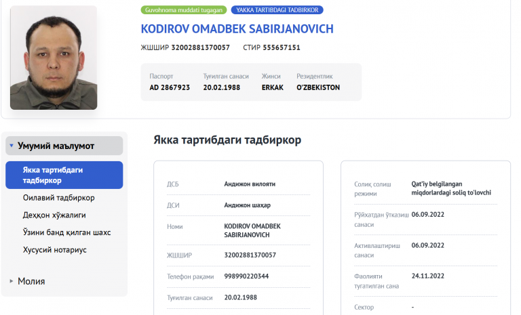521x315 pixels.
Task: Select registration date 06.09.2022 beside Рўйхатдан ўтказиш
Action: pyautogui.click(x=427, y=215)
